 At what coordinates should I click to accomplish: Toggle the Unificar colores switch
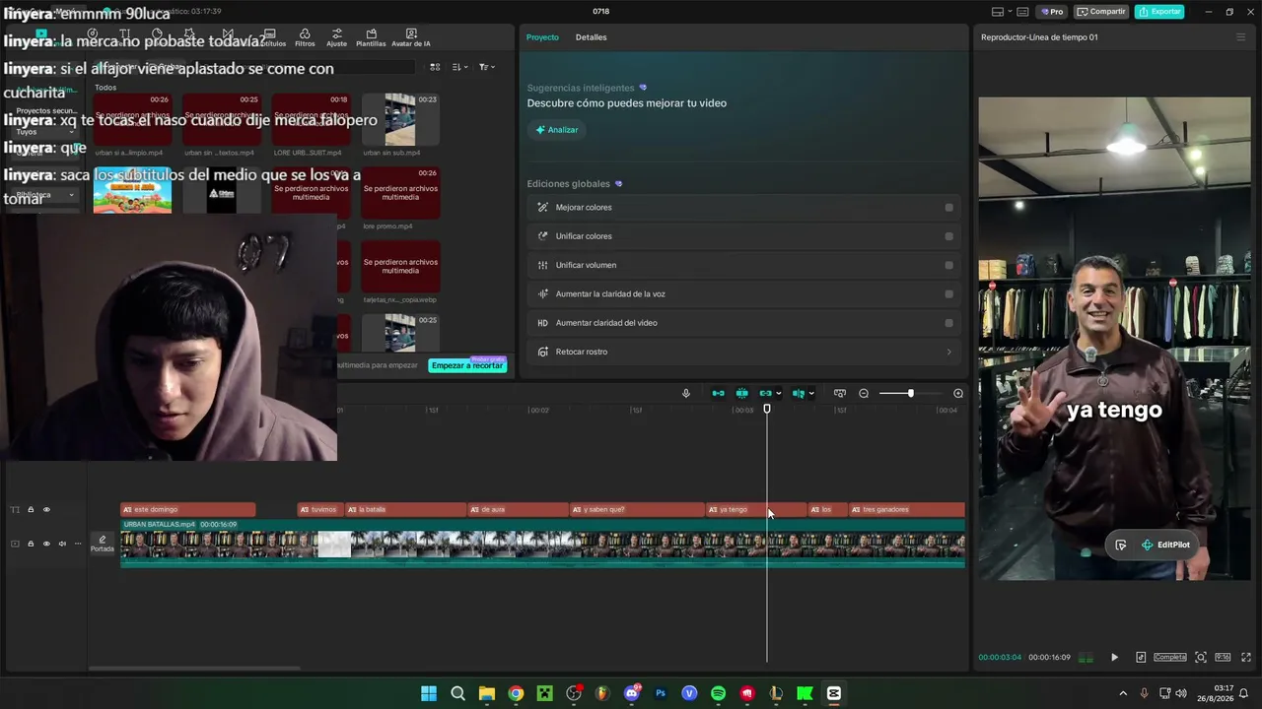point(949,236)
